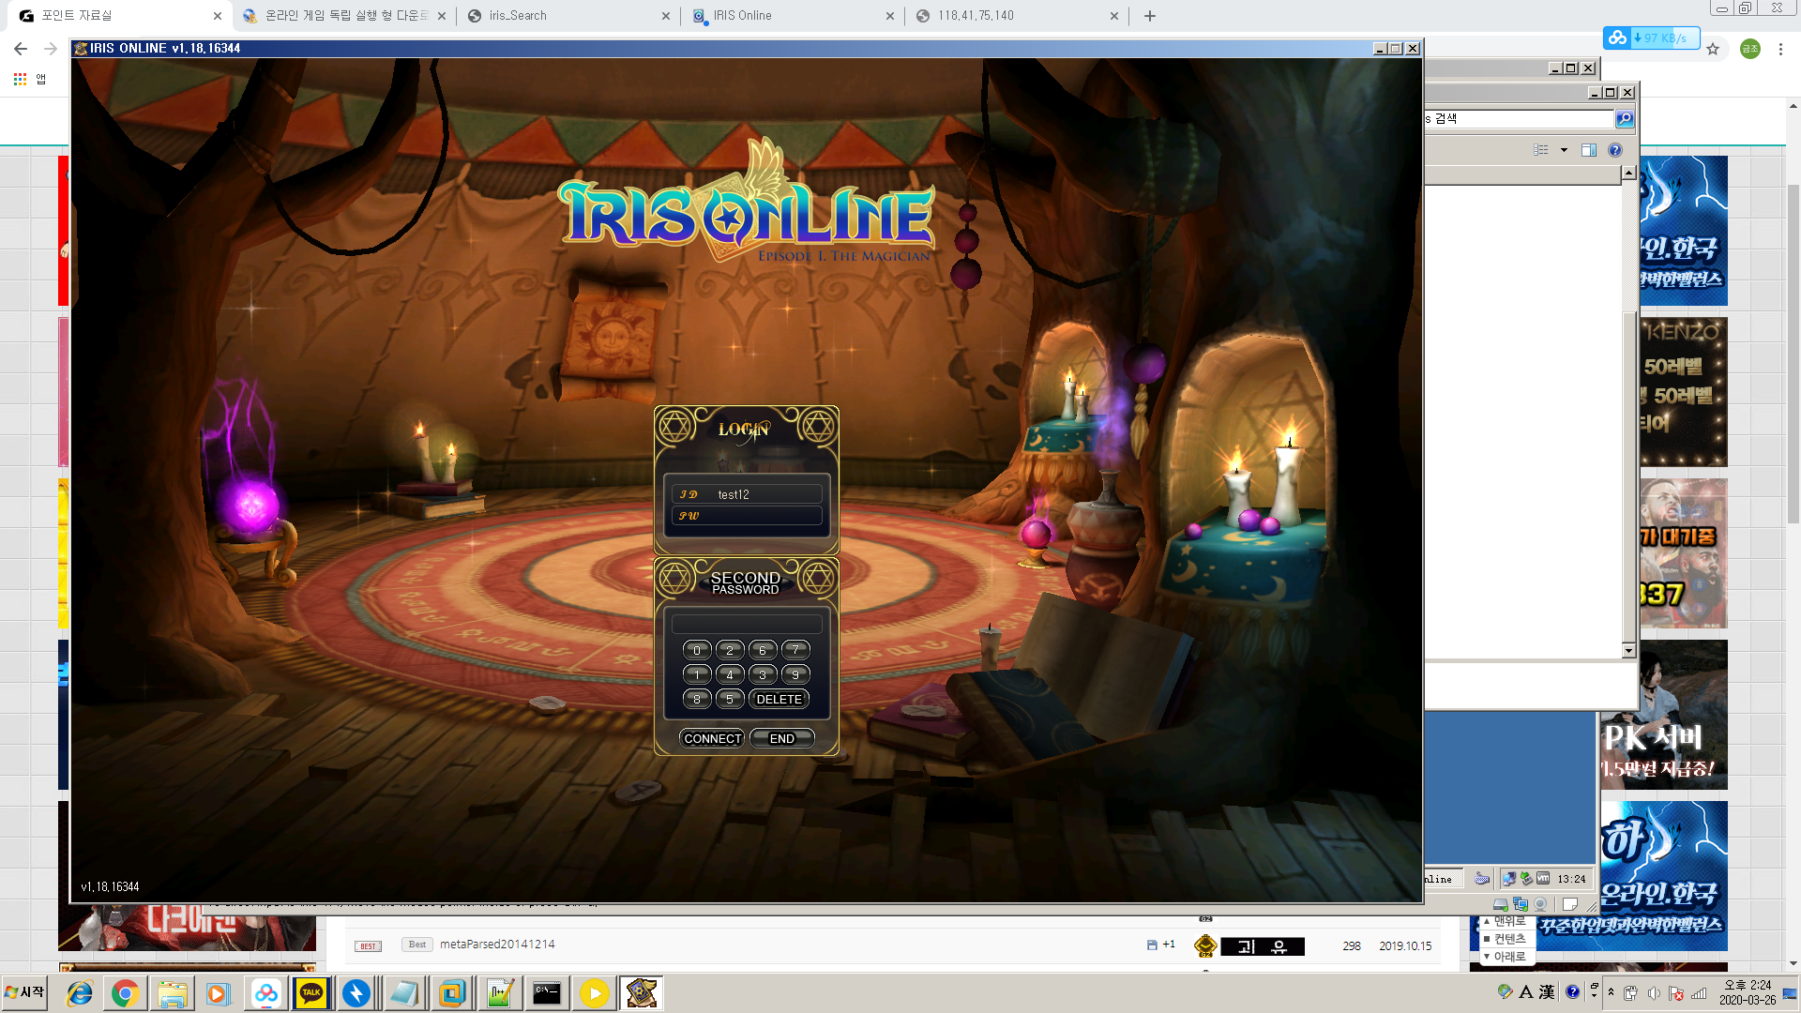Bookmark page with the star icon
1801x1013 pixels.
click(1713, 49)
